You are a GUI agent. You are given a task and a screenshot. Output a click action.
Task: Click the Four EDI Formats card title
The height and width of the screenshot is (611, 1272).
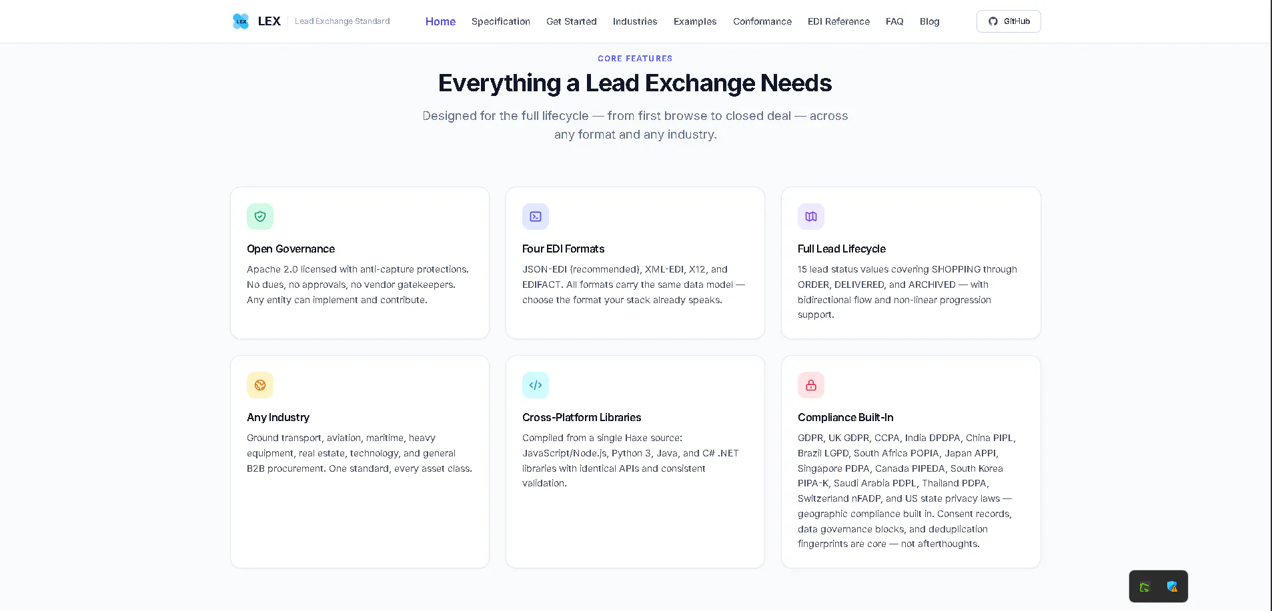[x=563, y=249]
